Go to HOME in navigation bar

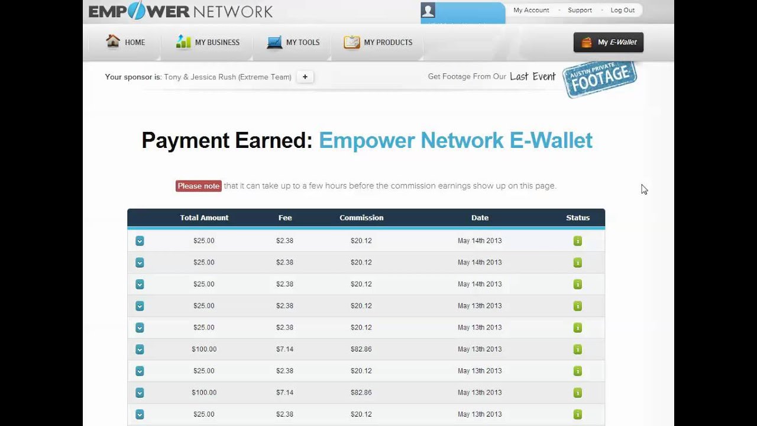coord(135,43)
